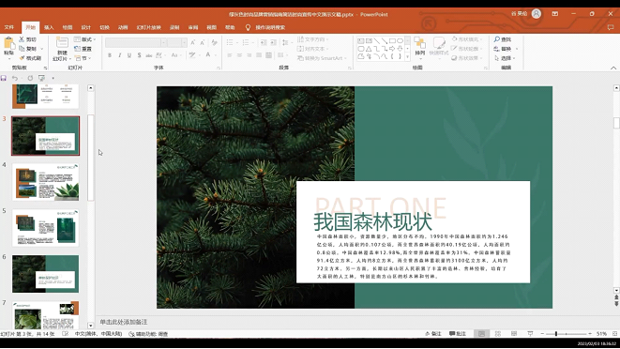Click the text highlight color button
Image resolution: width=620 pixels, height=349 pixels.
pyautogui.click(x=192, y=55)
